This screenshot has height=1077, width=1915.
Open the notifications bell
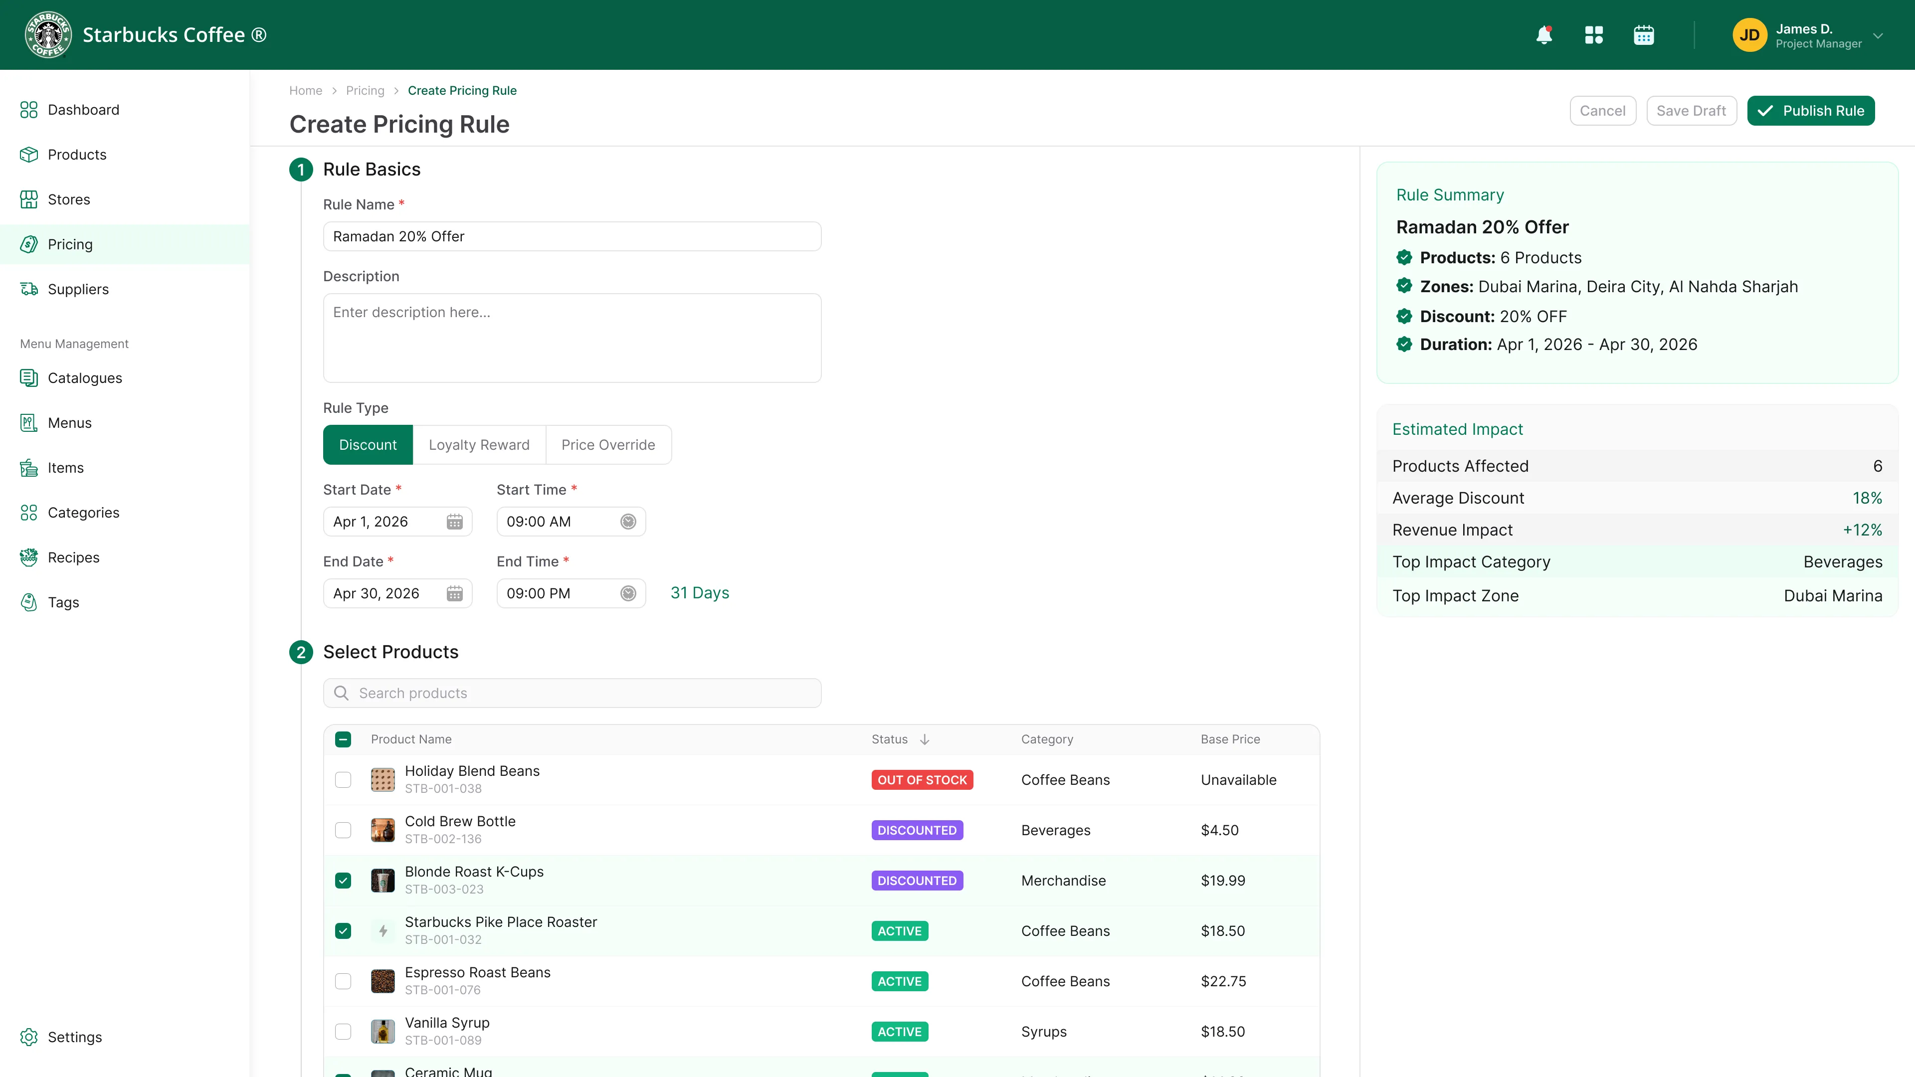click(x=1544, y=35)
